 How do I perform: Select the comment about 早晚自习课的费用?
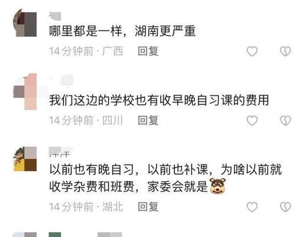(x=159, y=100)
